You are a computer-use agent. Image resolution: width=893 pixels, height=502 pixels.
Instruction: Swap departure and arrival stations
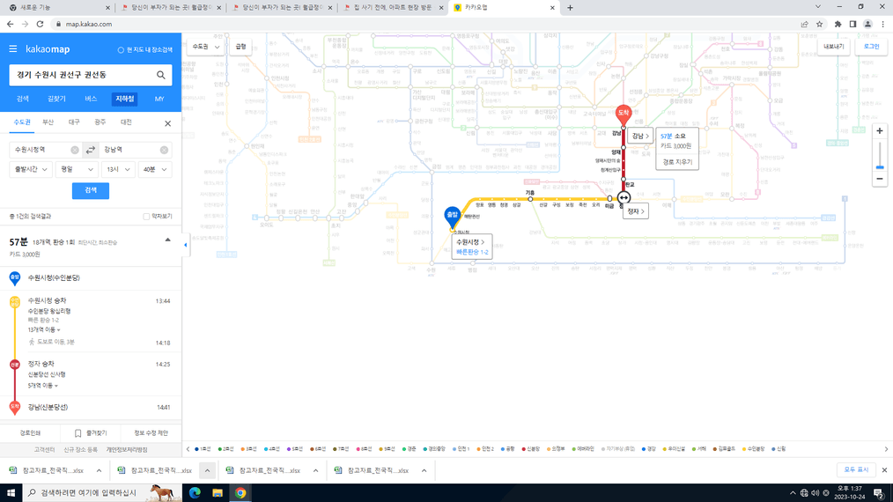[x=91, y=150]
